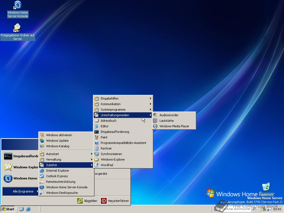Open Freigegebene Ordner auf Server desktop icon
Image resolution: width=284 pixels, height=213 pixels.
17,32
